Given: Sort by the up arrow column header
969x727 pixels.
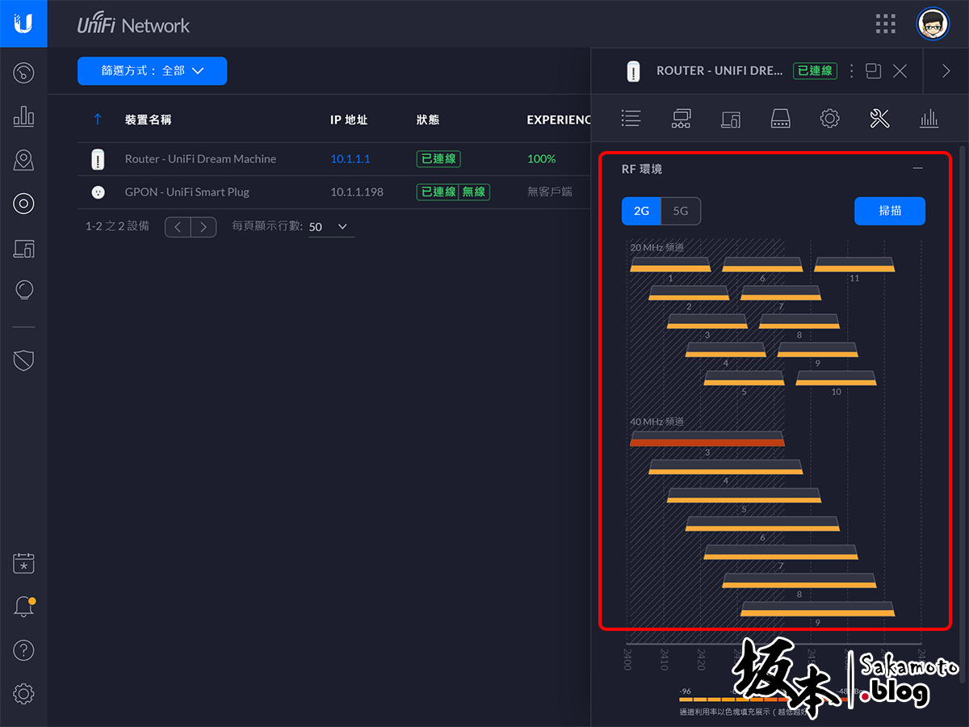Looking at the screenshot, I should pyautogui.click(x=98, y=120).
